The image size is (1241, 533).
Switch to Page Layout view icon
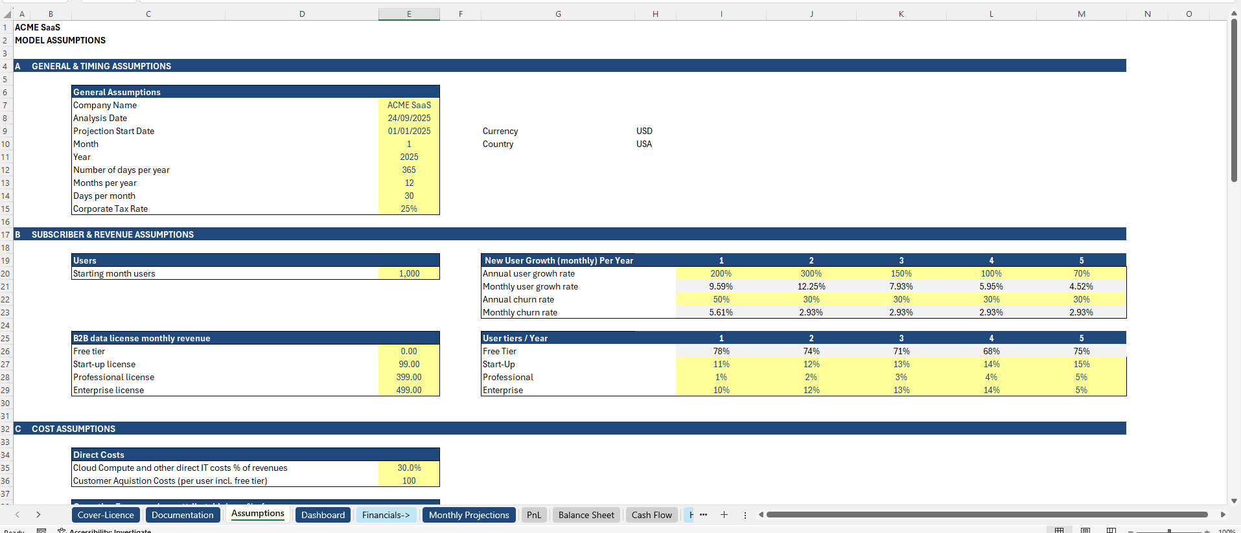(1085, 530)
